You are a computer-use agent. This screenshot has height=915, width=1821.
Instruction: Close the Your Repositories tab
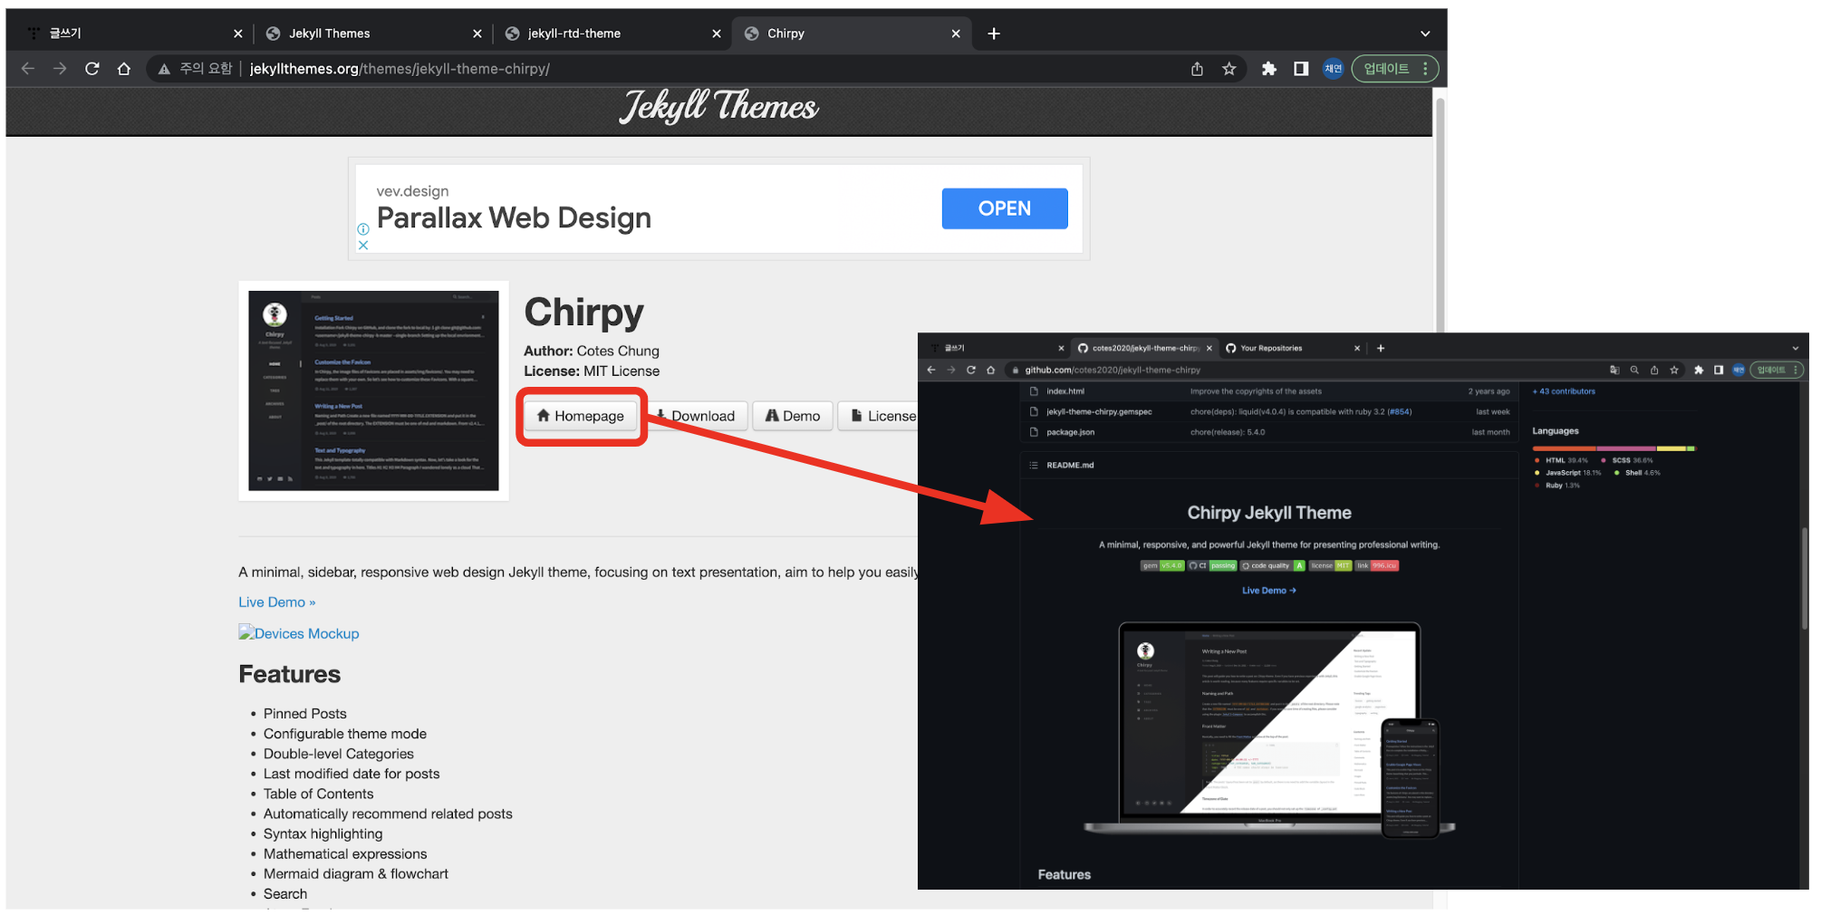point(1357,348)
